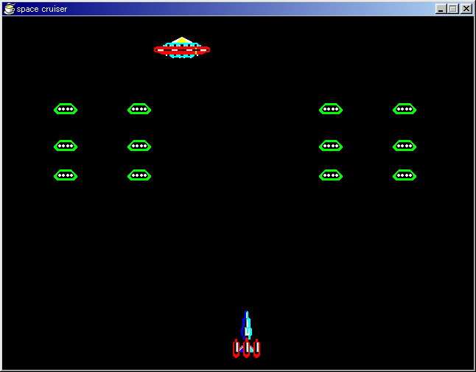
Task: Click top green alien in far-left column
Action: click(x=66, y=109)
